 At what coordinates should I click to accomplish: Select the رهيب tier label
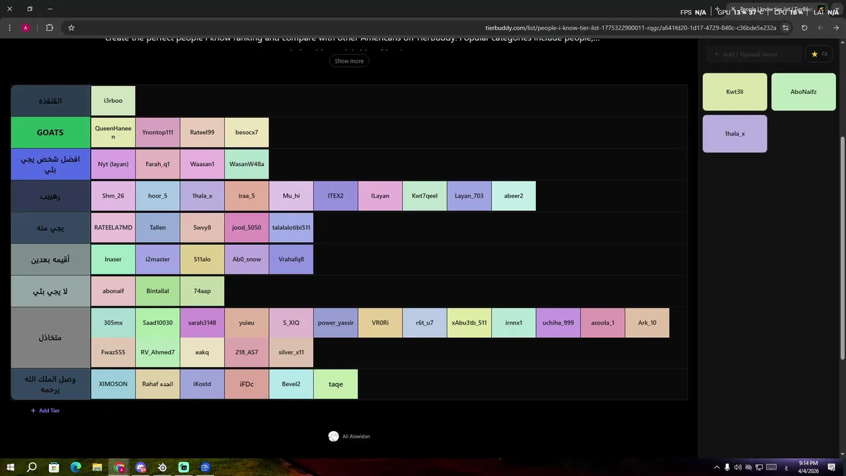coord(50,196)
